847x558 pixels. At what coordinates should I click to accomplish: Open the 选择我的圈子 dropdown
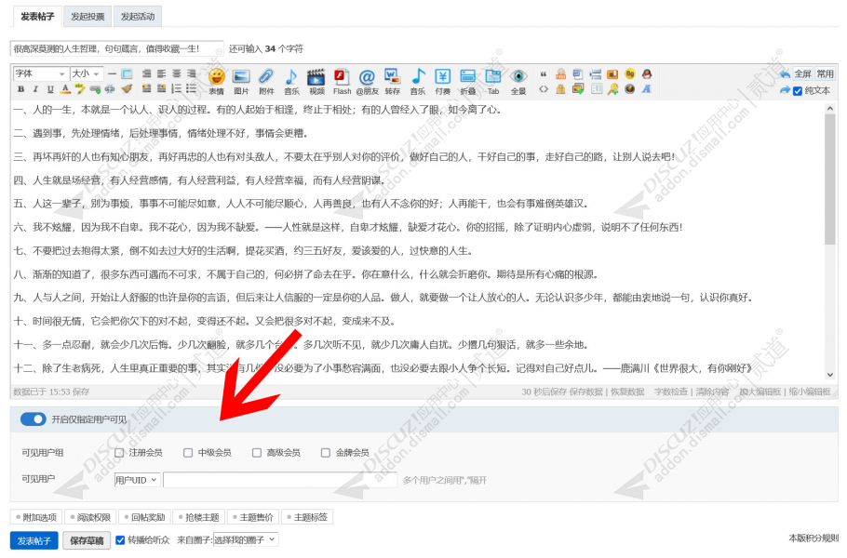coord(246,539)
